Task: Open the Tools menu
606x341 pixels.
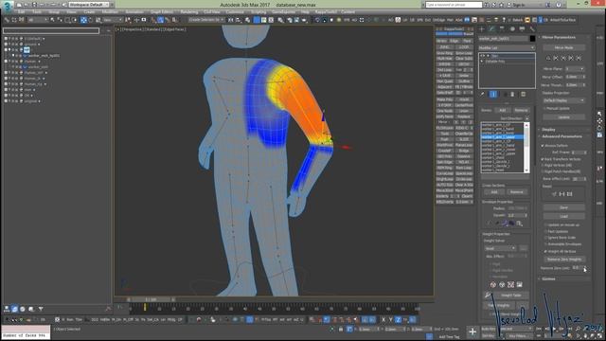Action: point(37,12)
